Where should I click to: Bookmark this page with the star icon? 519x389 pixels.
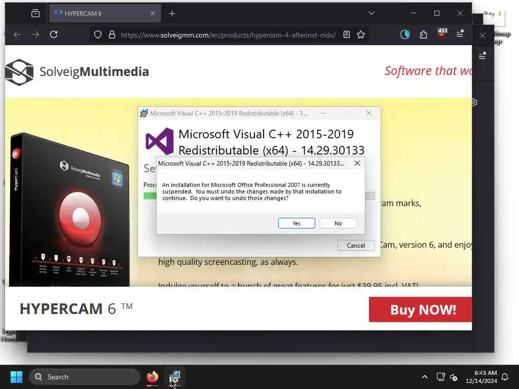(x=361, y=34)
